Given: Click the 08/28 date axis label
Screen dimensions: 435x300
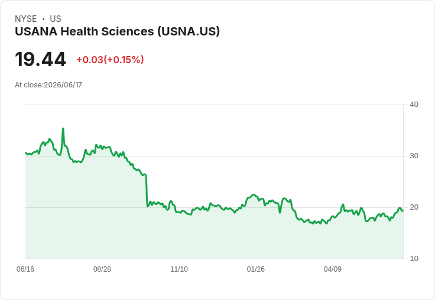Looking at the screenshot, I should click(102, 269).
